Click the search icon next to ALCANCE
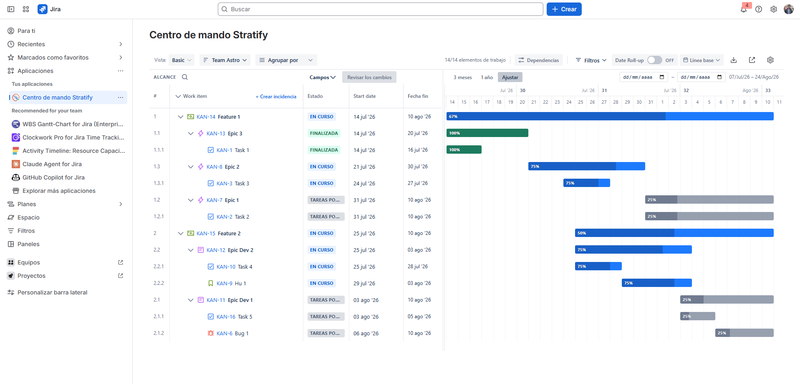Image resolution: width=800 pixels, height=384 pixels. (185, 77)
